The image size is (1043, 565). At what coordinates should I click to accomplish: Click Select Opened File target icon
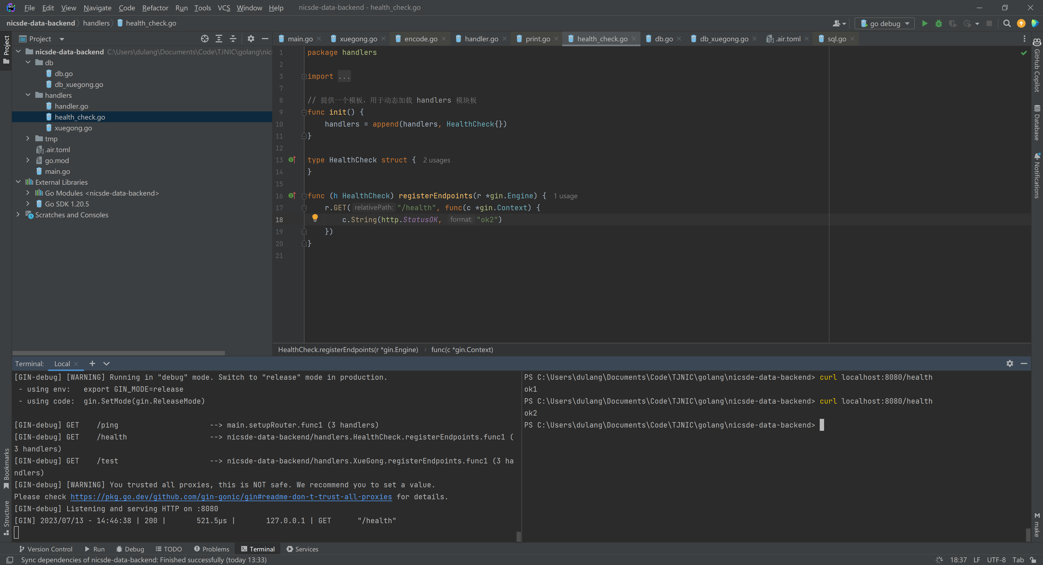[x=205, y=39]
